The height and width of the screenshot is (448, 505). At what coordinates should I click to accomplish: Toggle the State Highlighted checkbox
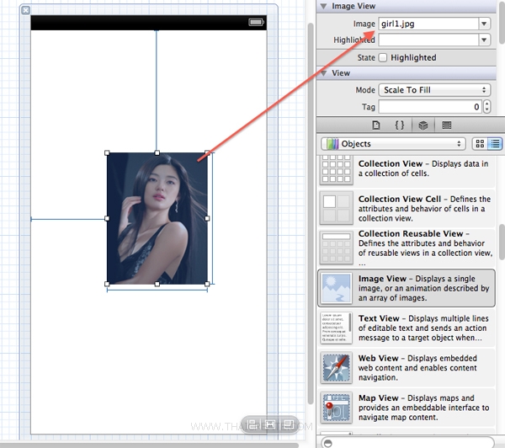tap(383, 58)
